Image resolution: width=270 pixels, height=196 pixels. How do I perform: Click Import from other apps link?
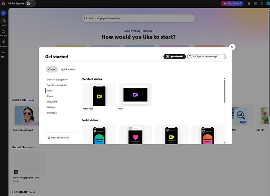click(59, 138)
